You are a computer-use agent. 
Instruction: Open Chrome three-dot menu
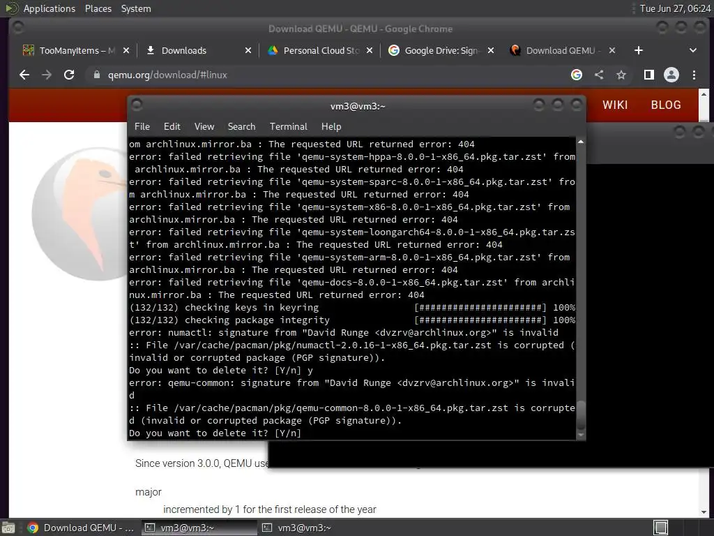pos(694,75)
